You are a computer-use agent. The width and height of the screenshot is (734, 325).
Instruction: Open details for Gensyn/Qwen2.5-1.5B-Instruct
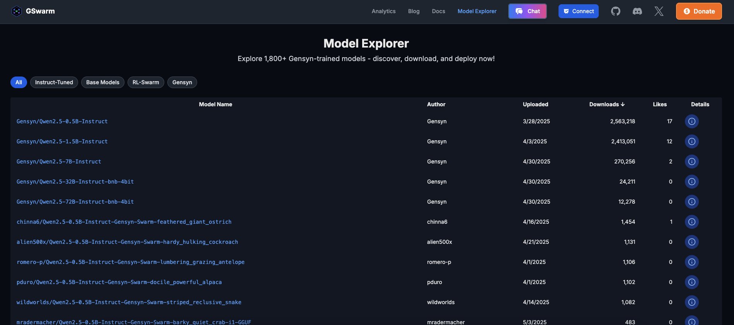tap(692, 141)
